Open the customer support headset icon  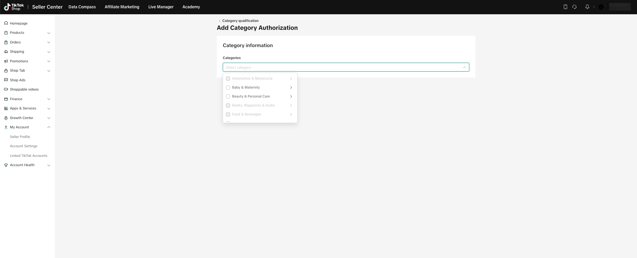pyautogui.click(x=574, y=7)
